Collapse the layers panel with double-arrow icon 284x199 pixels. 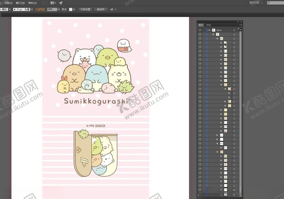point(238,22)
